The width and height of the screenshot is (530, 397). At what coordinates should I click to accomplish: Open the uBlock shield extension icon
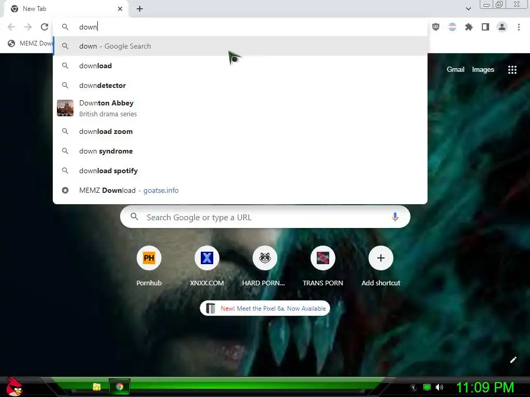(436, 27)
